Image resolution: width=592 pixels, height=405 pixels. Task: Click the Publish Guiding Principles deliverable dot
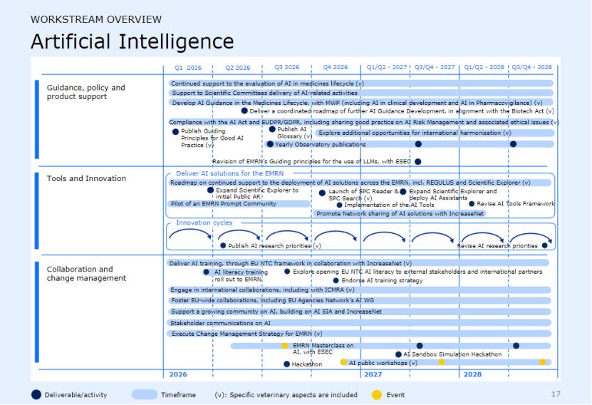coord(175,132)
